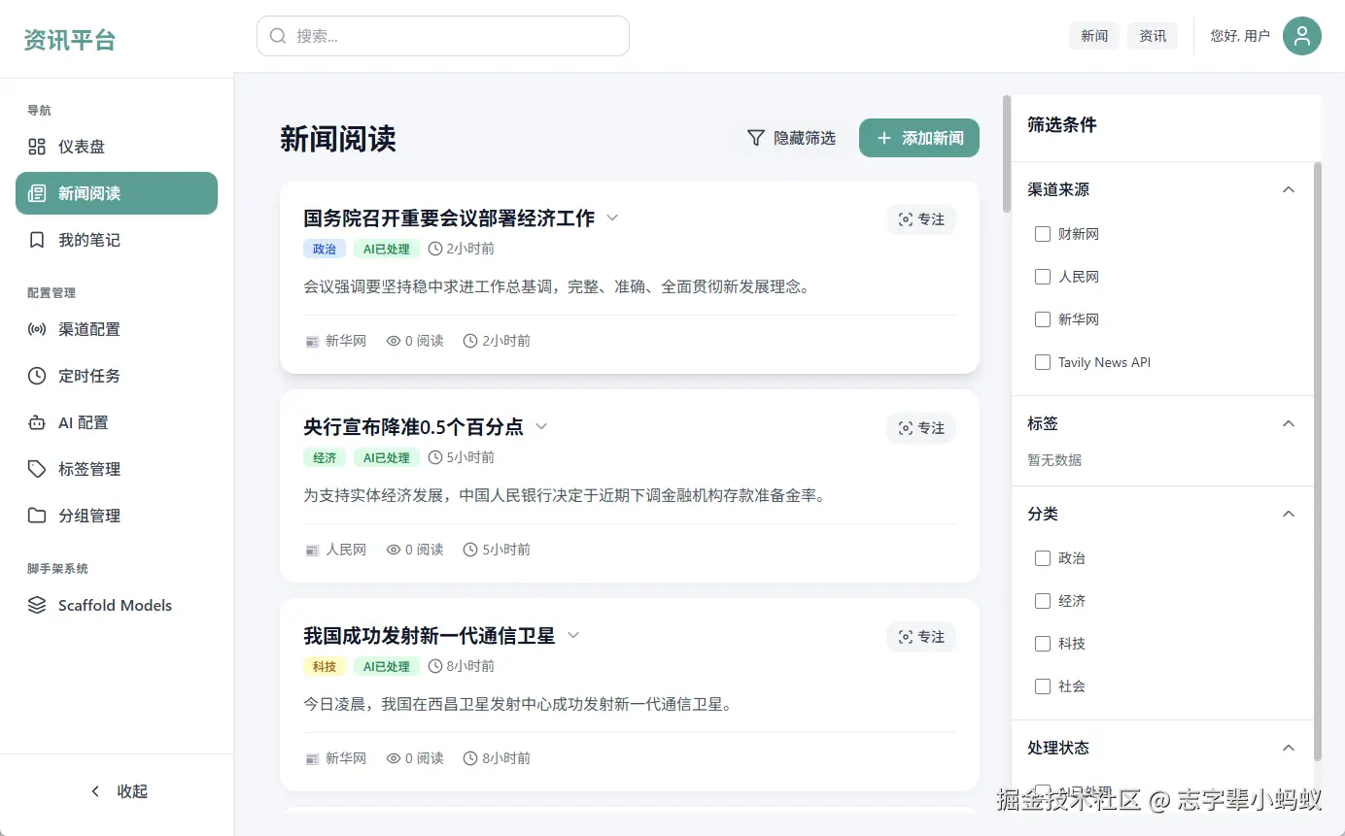Check the 政治 category checkbox
The image size is (1345, 836).
pyautogui.click(x=1043, y=558)
